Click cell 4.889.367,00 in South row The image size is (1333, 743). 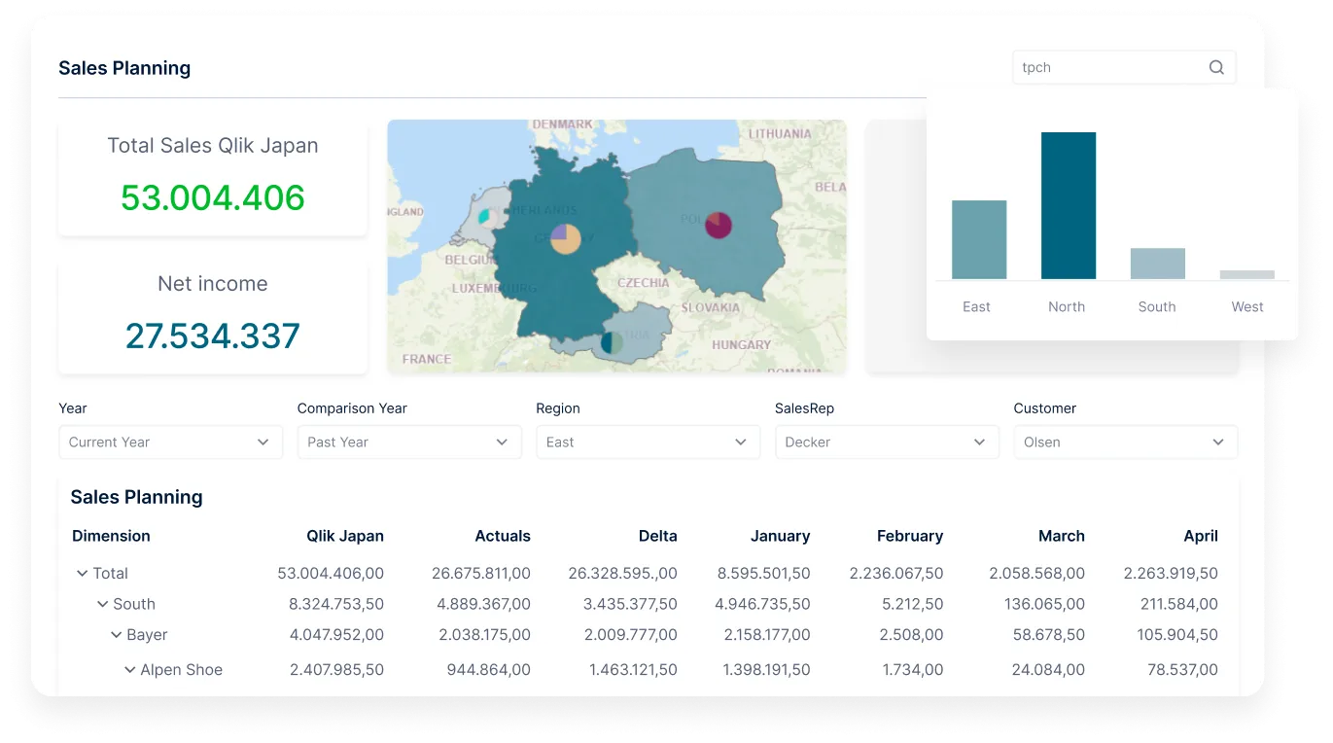[483, 604]
